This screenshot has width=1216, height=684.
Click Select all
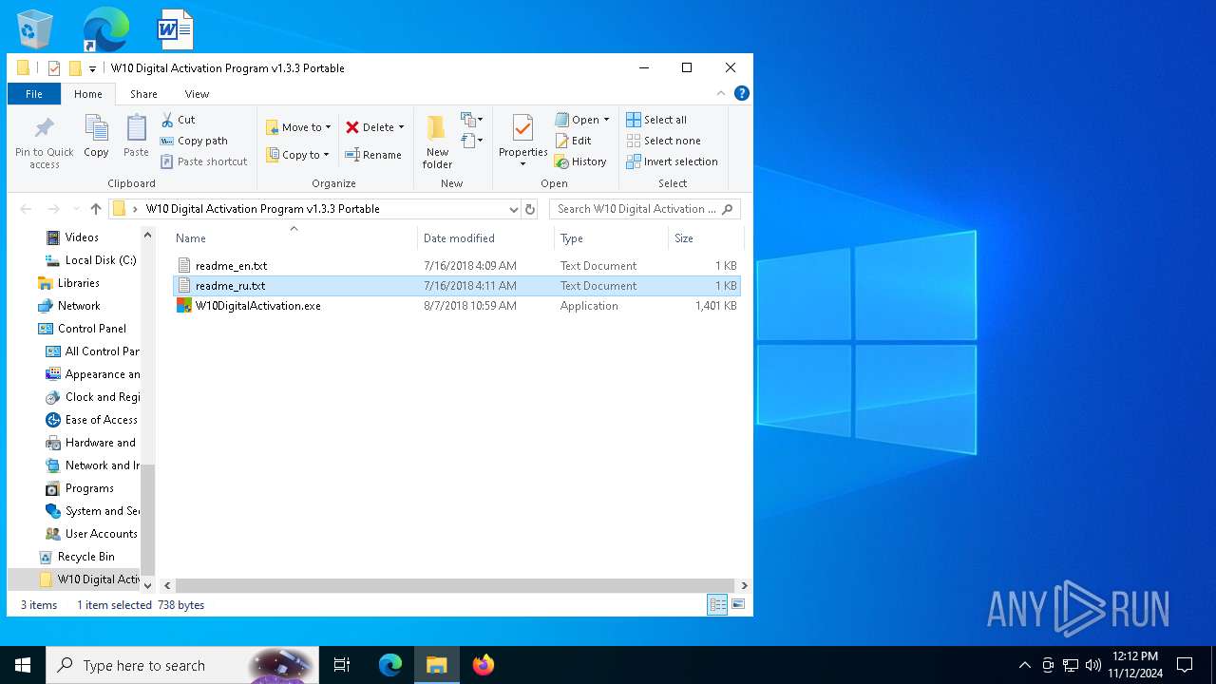click(x=656, y=120)
